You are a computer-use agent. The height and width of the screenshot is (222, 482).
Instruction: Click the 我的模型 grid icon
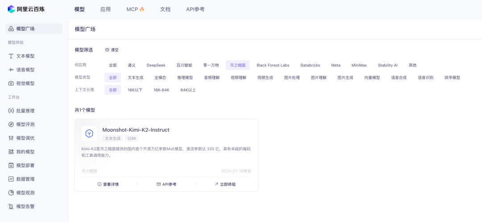pyautogui.click(x=11, y=152)
